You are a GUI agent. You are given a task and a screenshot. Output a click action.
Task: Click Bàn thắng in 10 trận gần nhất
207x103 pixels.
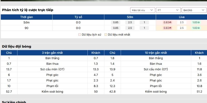coord(156,58)
